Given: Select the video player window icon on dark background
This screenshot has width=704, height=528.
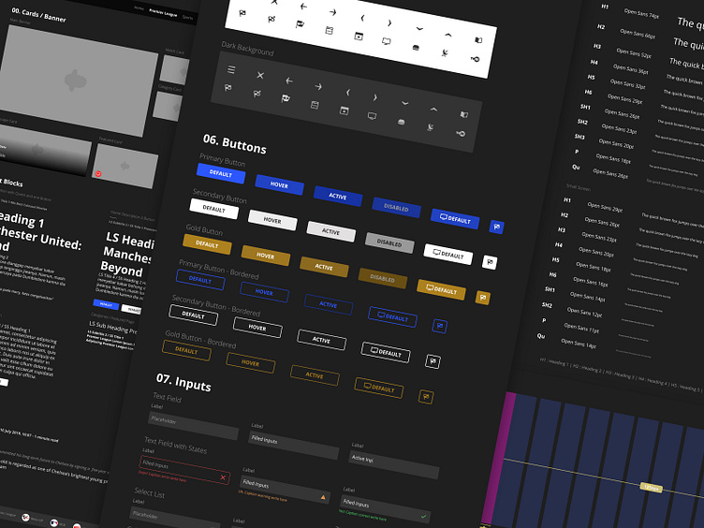Looking at the screenshot, I should pyautogui.click(x=344, y=110).
